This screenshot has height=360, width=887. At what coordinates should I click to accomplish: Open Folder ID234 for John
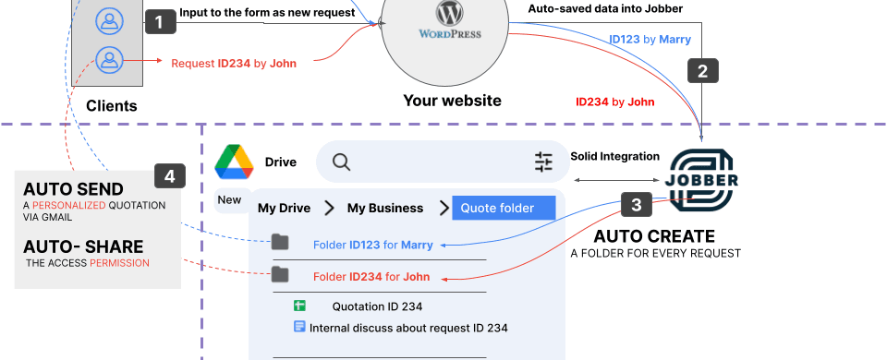point(371,277)
